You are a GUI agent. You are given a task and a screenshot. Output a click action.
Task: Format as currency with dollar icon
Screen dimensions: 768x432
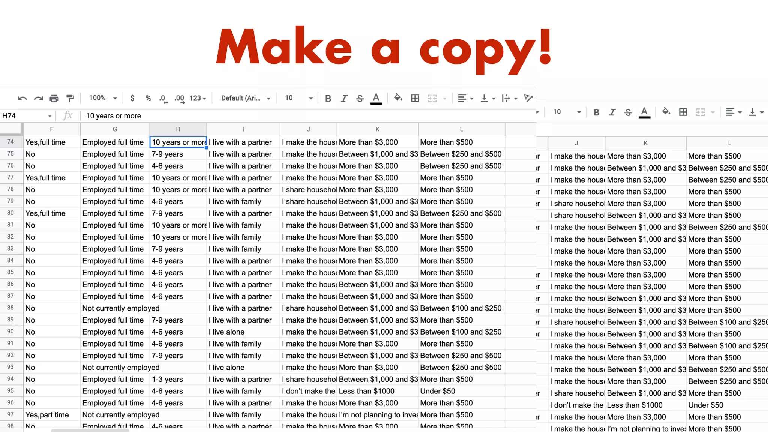pos(132,98)
